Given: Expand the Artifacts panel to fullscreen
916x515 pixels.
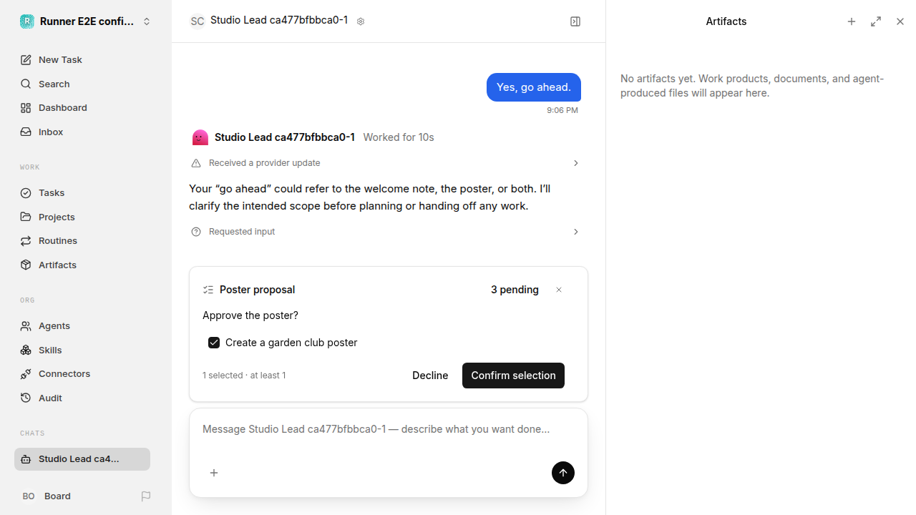Looking at the screenshot, I should [x=876, y=21].
